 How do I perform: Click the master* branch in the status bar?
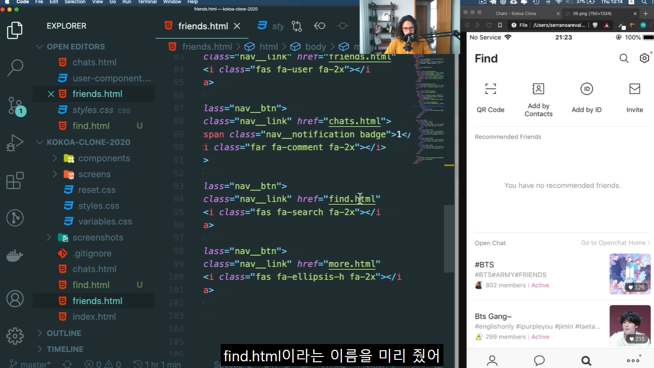coord(30,364)
